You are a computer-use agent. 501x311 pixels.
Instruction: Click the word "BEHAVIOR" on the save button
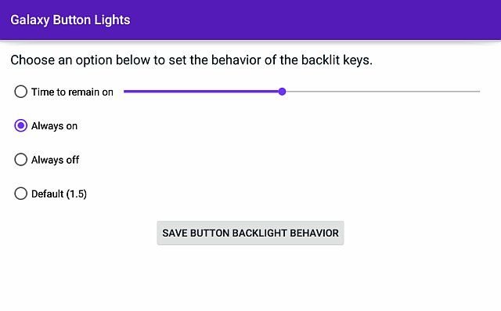click(314, 233)
